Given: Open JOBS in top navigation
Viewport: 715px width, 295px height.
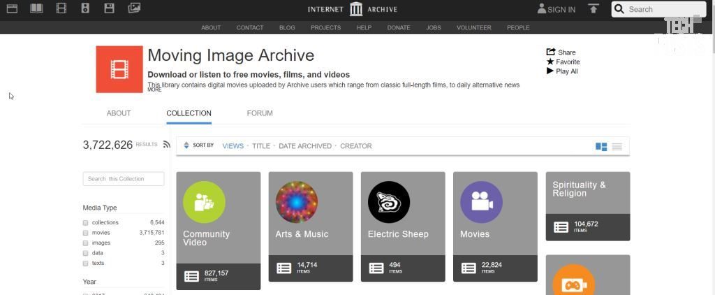Looking at the screenshot, I should coord(434,27).
